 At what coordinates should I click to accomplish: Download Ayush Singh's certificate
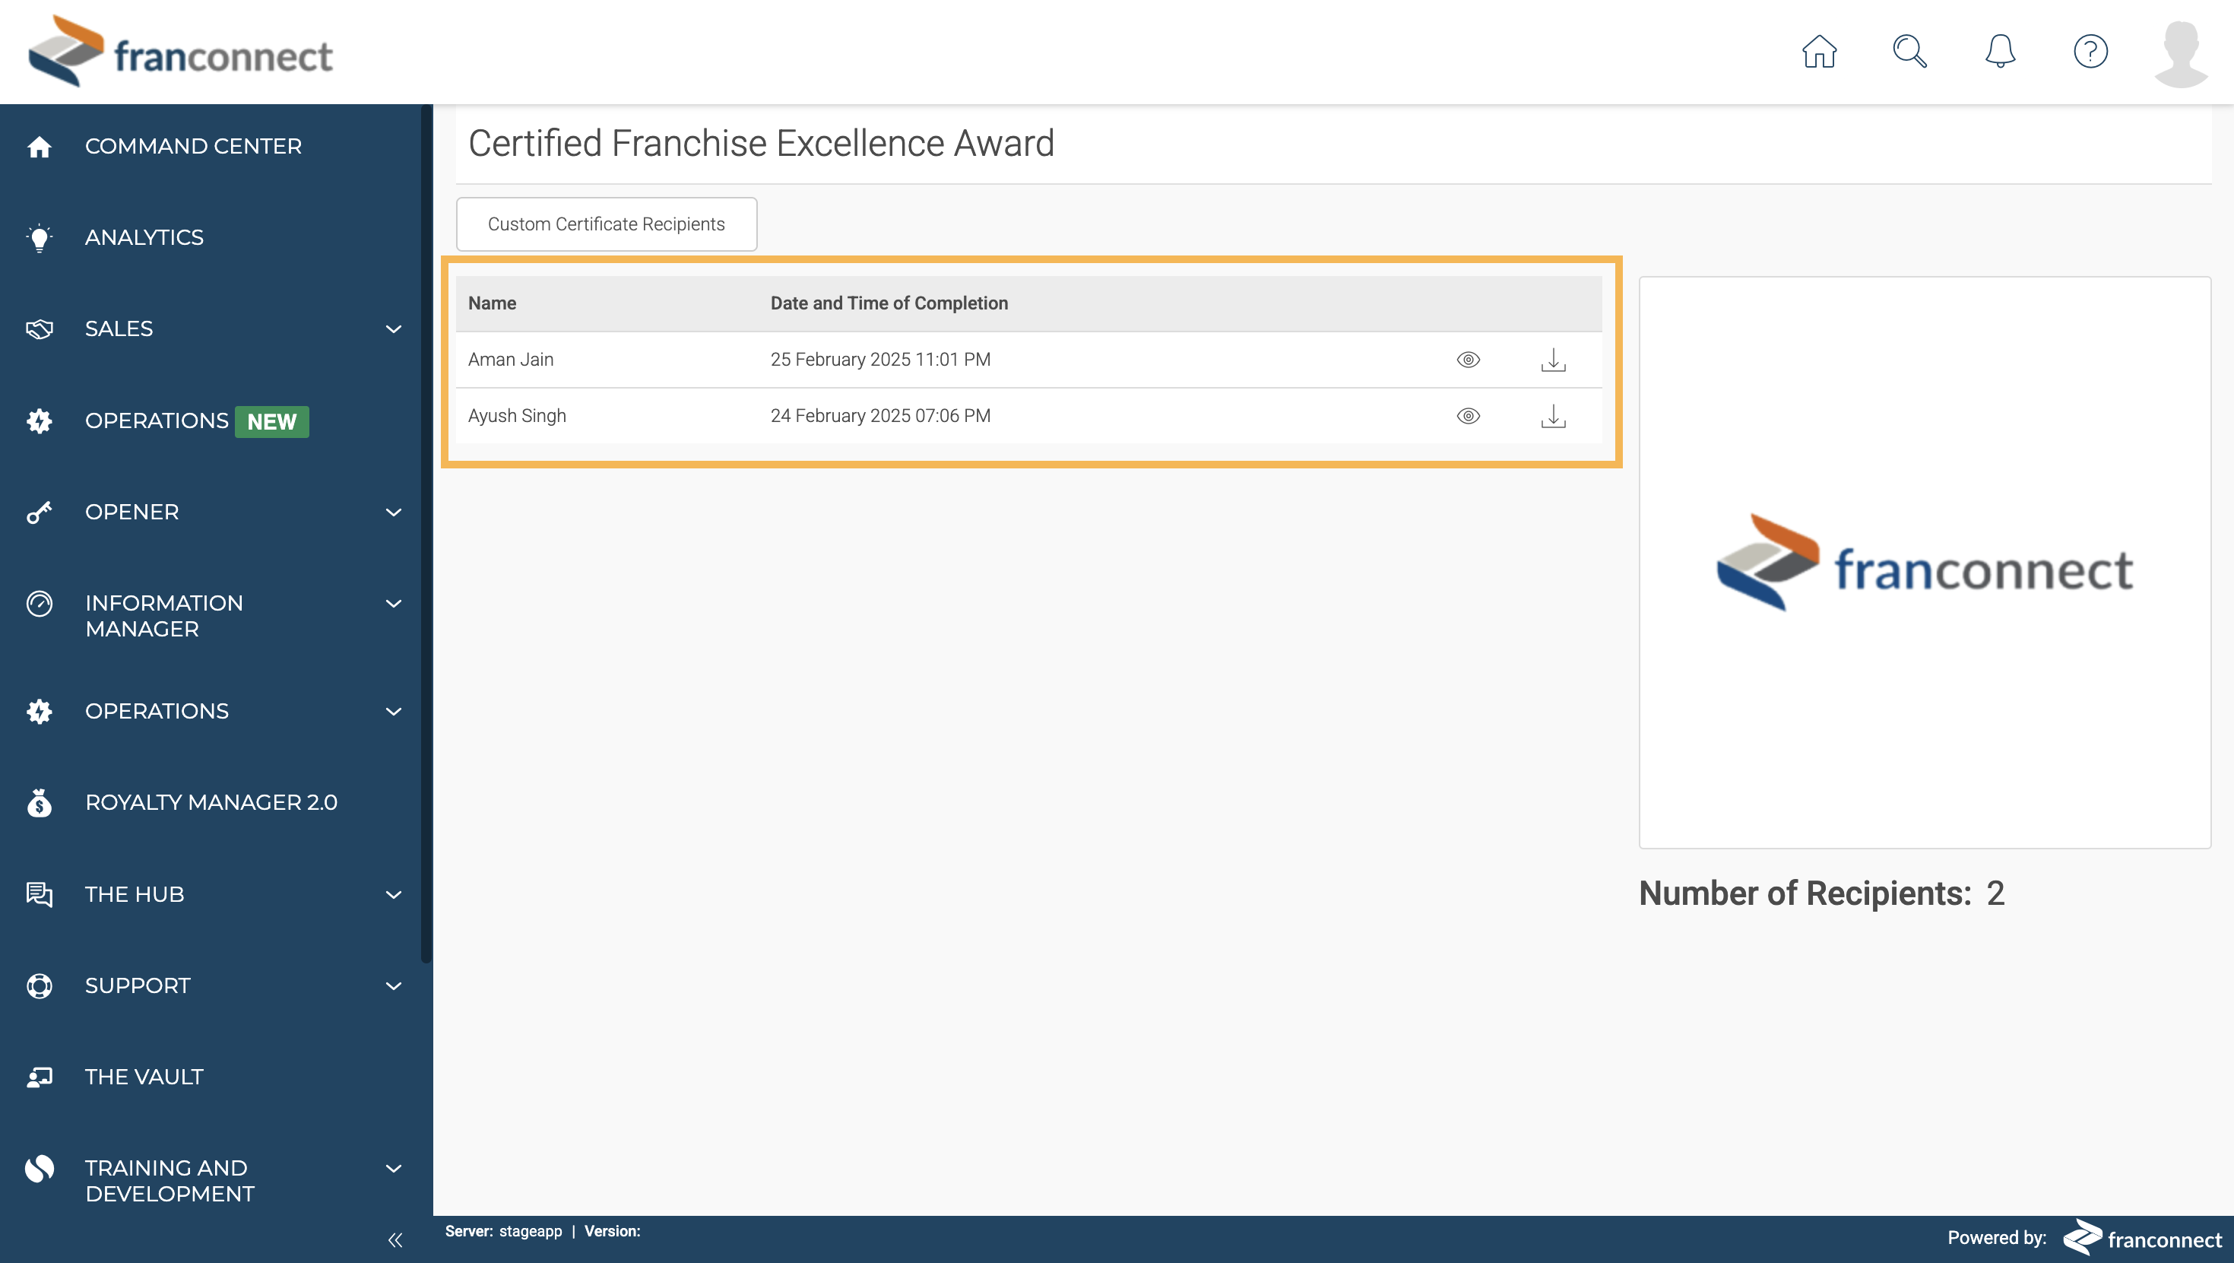click(1552, 415)
